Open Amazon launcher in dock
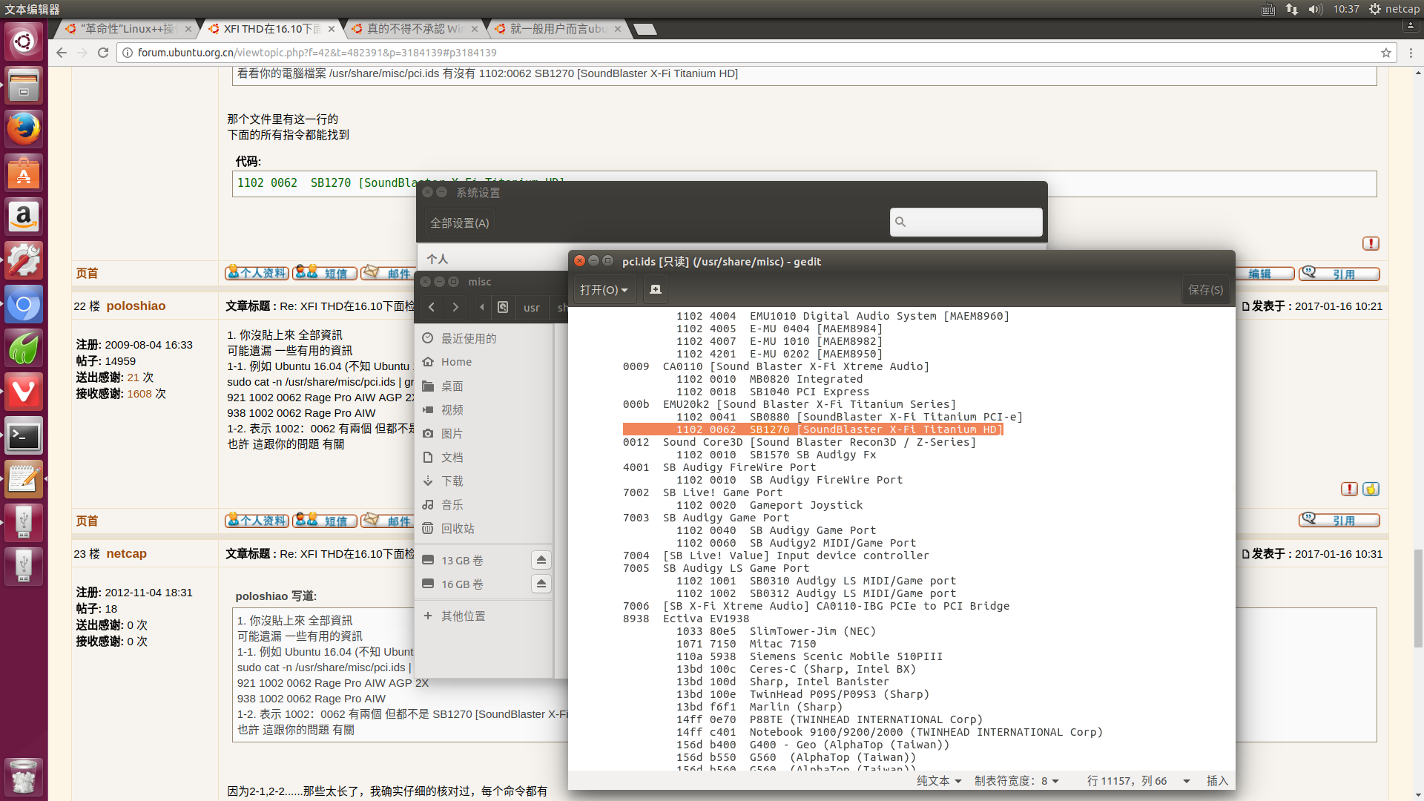This screenshot has height=801, width=1424. (x=24, y=216)
